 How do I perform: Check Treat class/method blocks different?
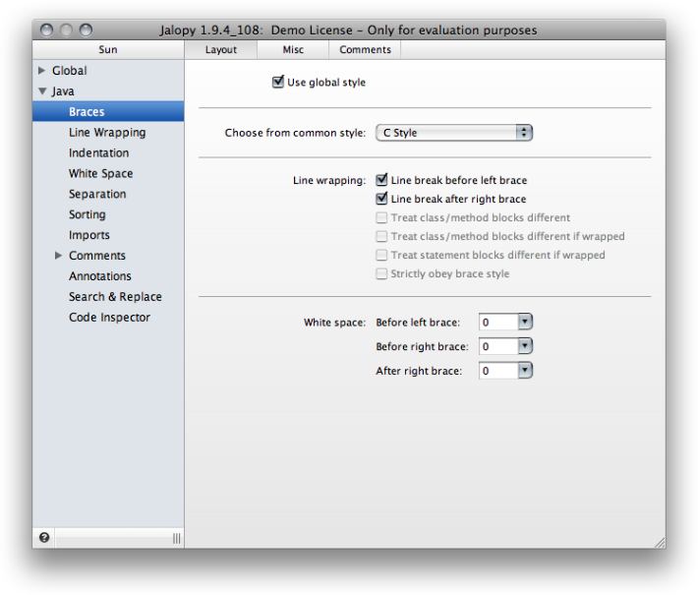pos(381,217)
